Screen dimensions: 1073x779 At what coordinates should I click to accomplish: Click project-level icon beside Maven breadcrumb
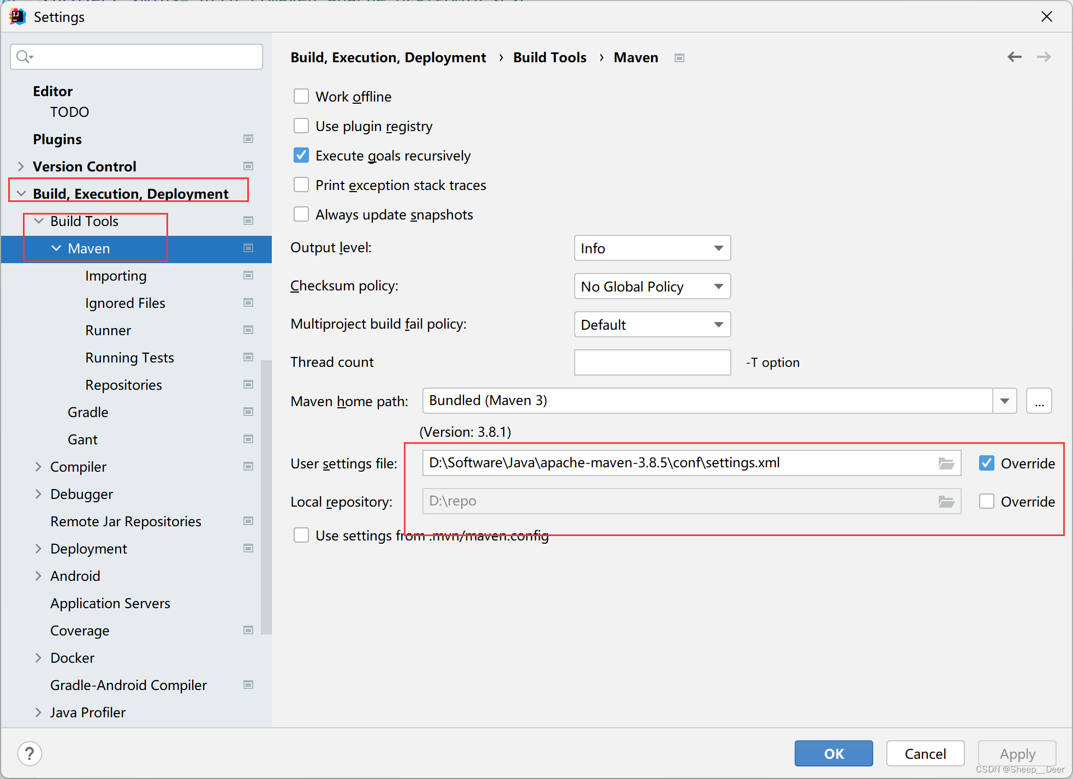click(x=679, y=58)
